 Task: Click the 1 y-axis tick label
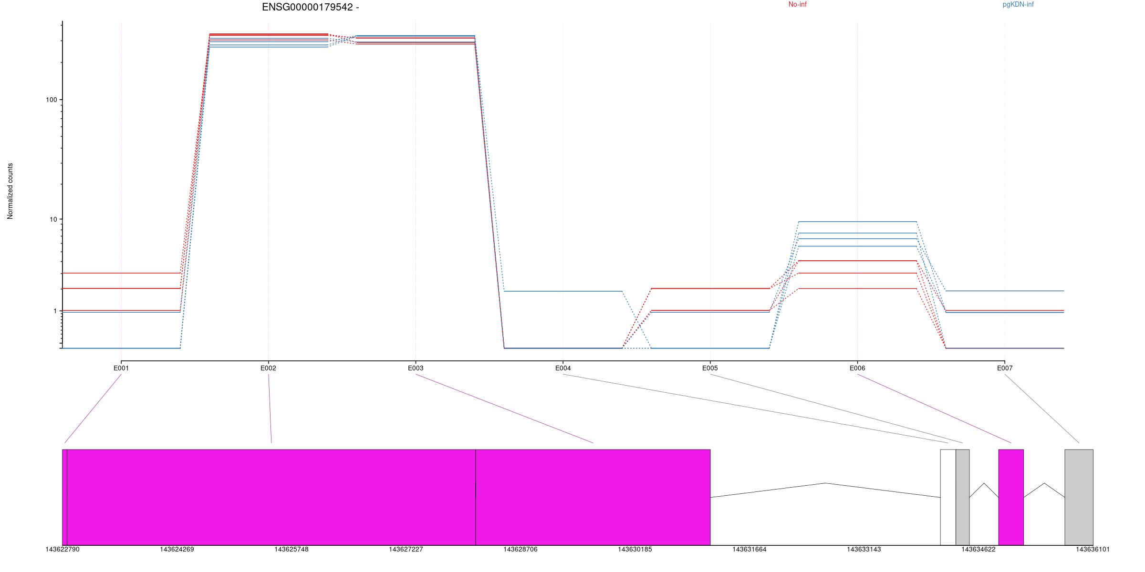click(55, 311)
